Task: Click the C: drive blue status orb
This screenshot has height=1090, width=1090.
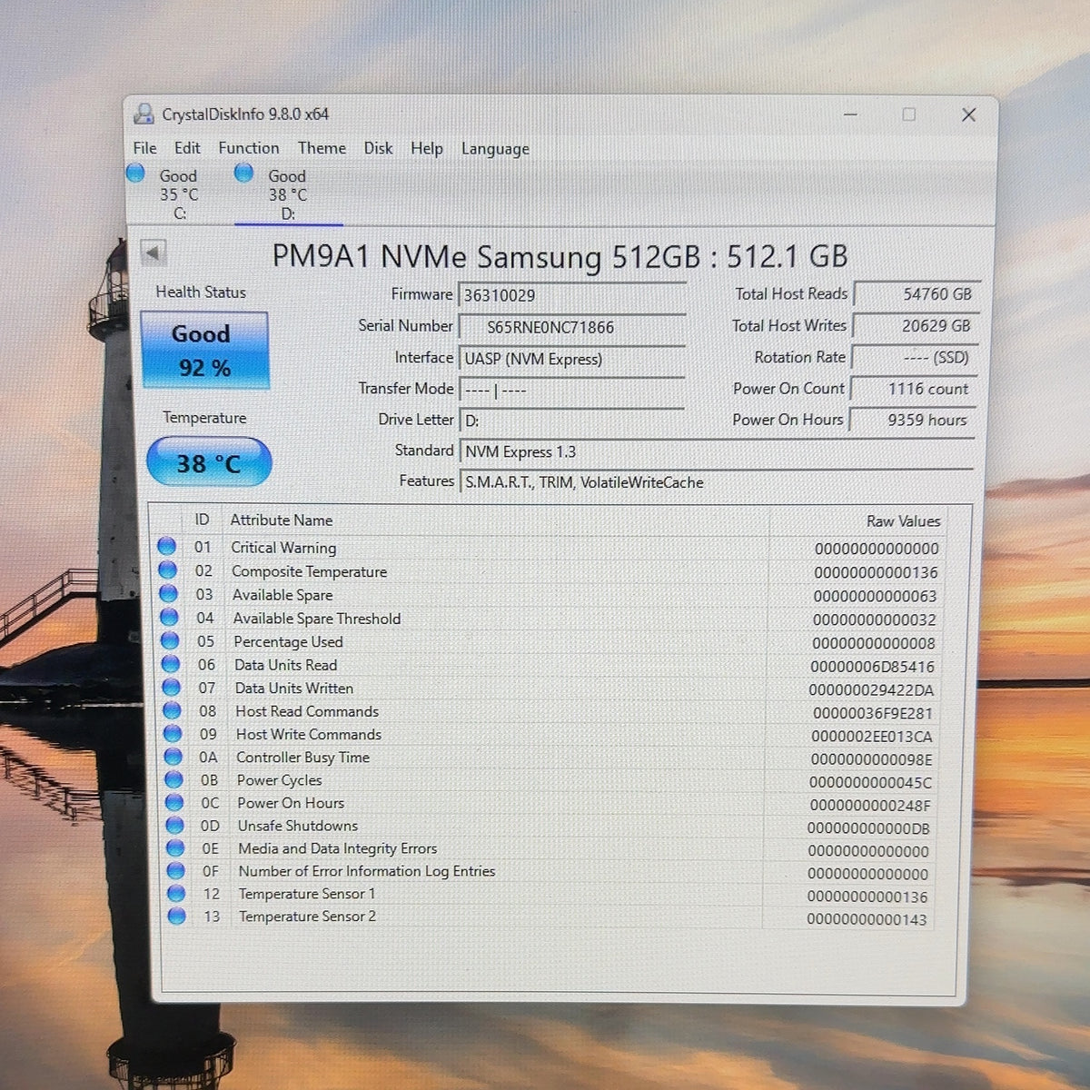Action: pyautogui.click(x=135, y=172)
